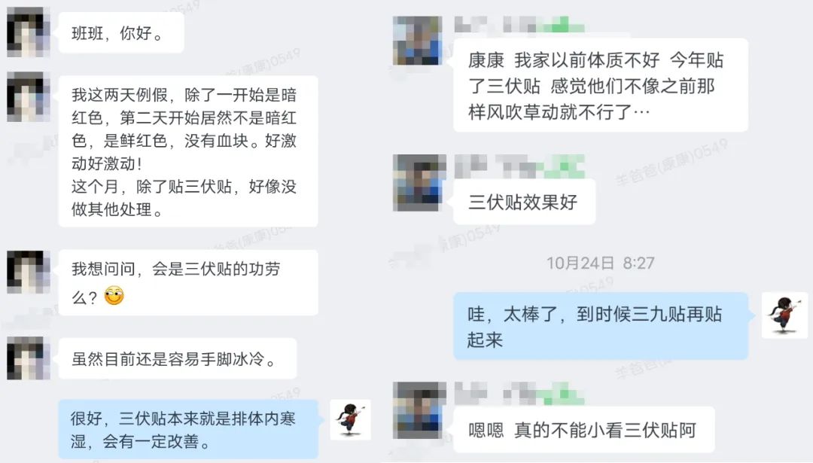Click avatar beside "虽然目前还是容易手脚冰冷"
The image size is (813, 463).
(28, 358)
